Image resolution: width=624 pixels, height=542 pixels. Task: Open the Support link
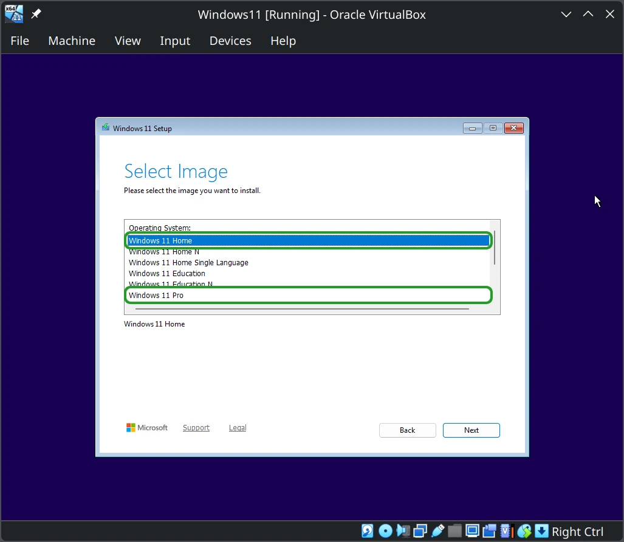click(196, 427)
